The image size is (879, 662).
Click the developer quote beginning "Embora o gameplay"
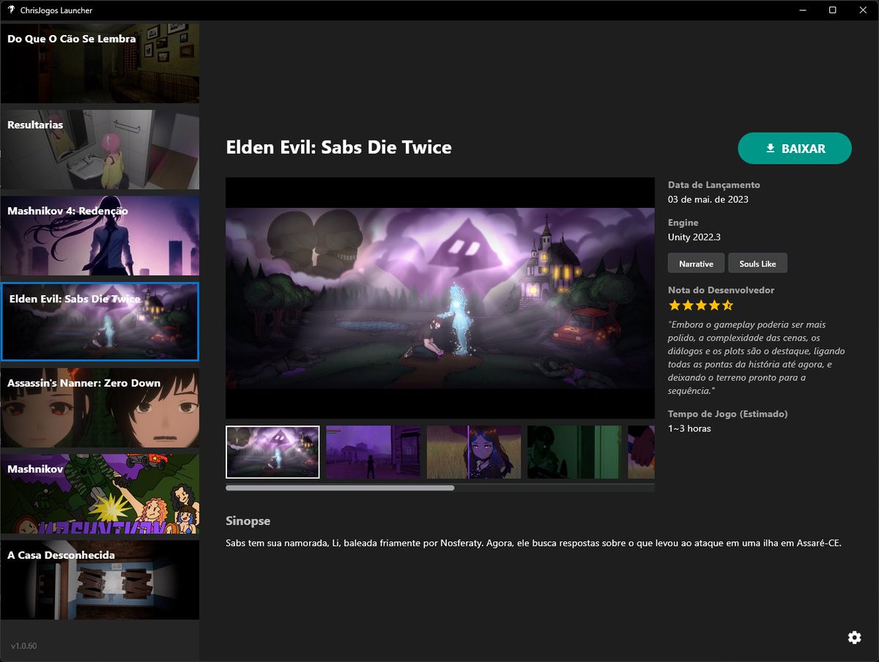click(x=756, y=358)
